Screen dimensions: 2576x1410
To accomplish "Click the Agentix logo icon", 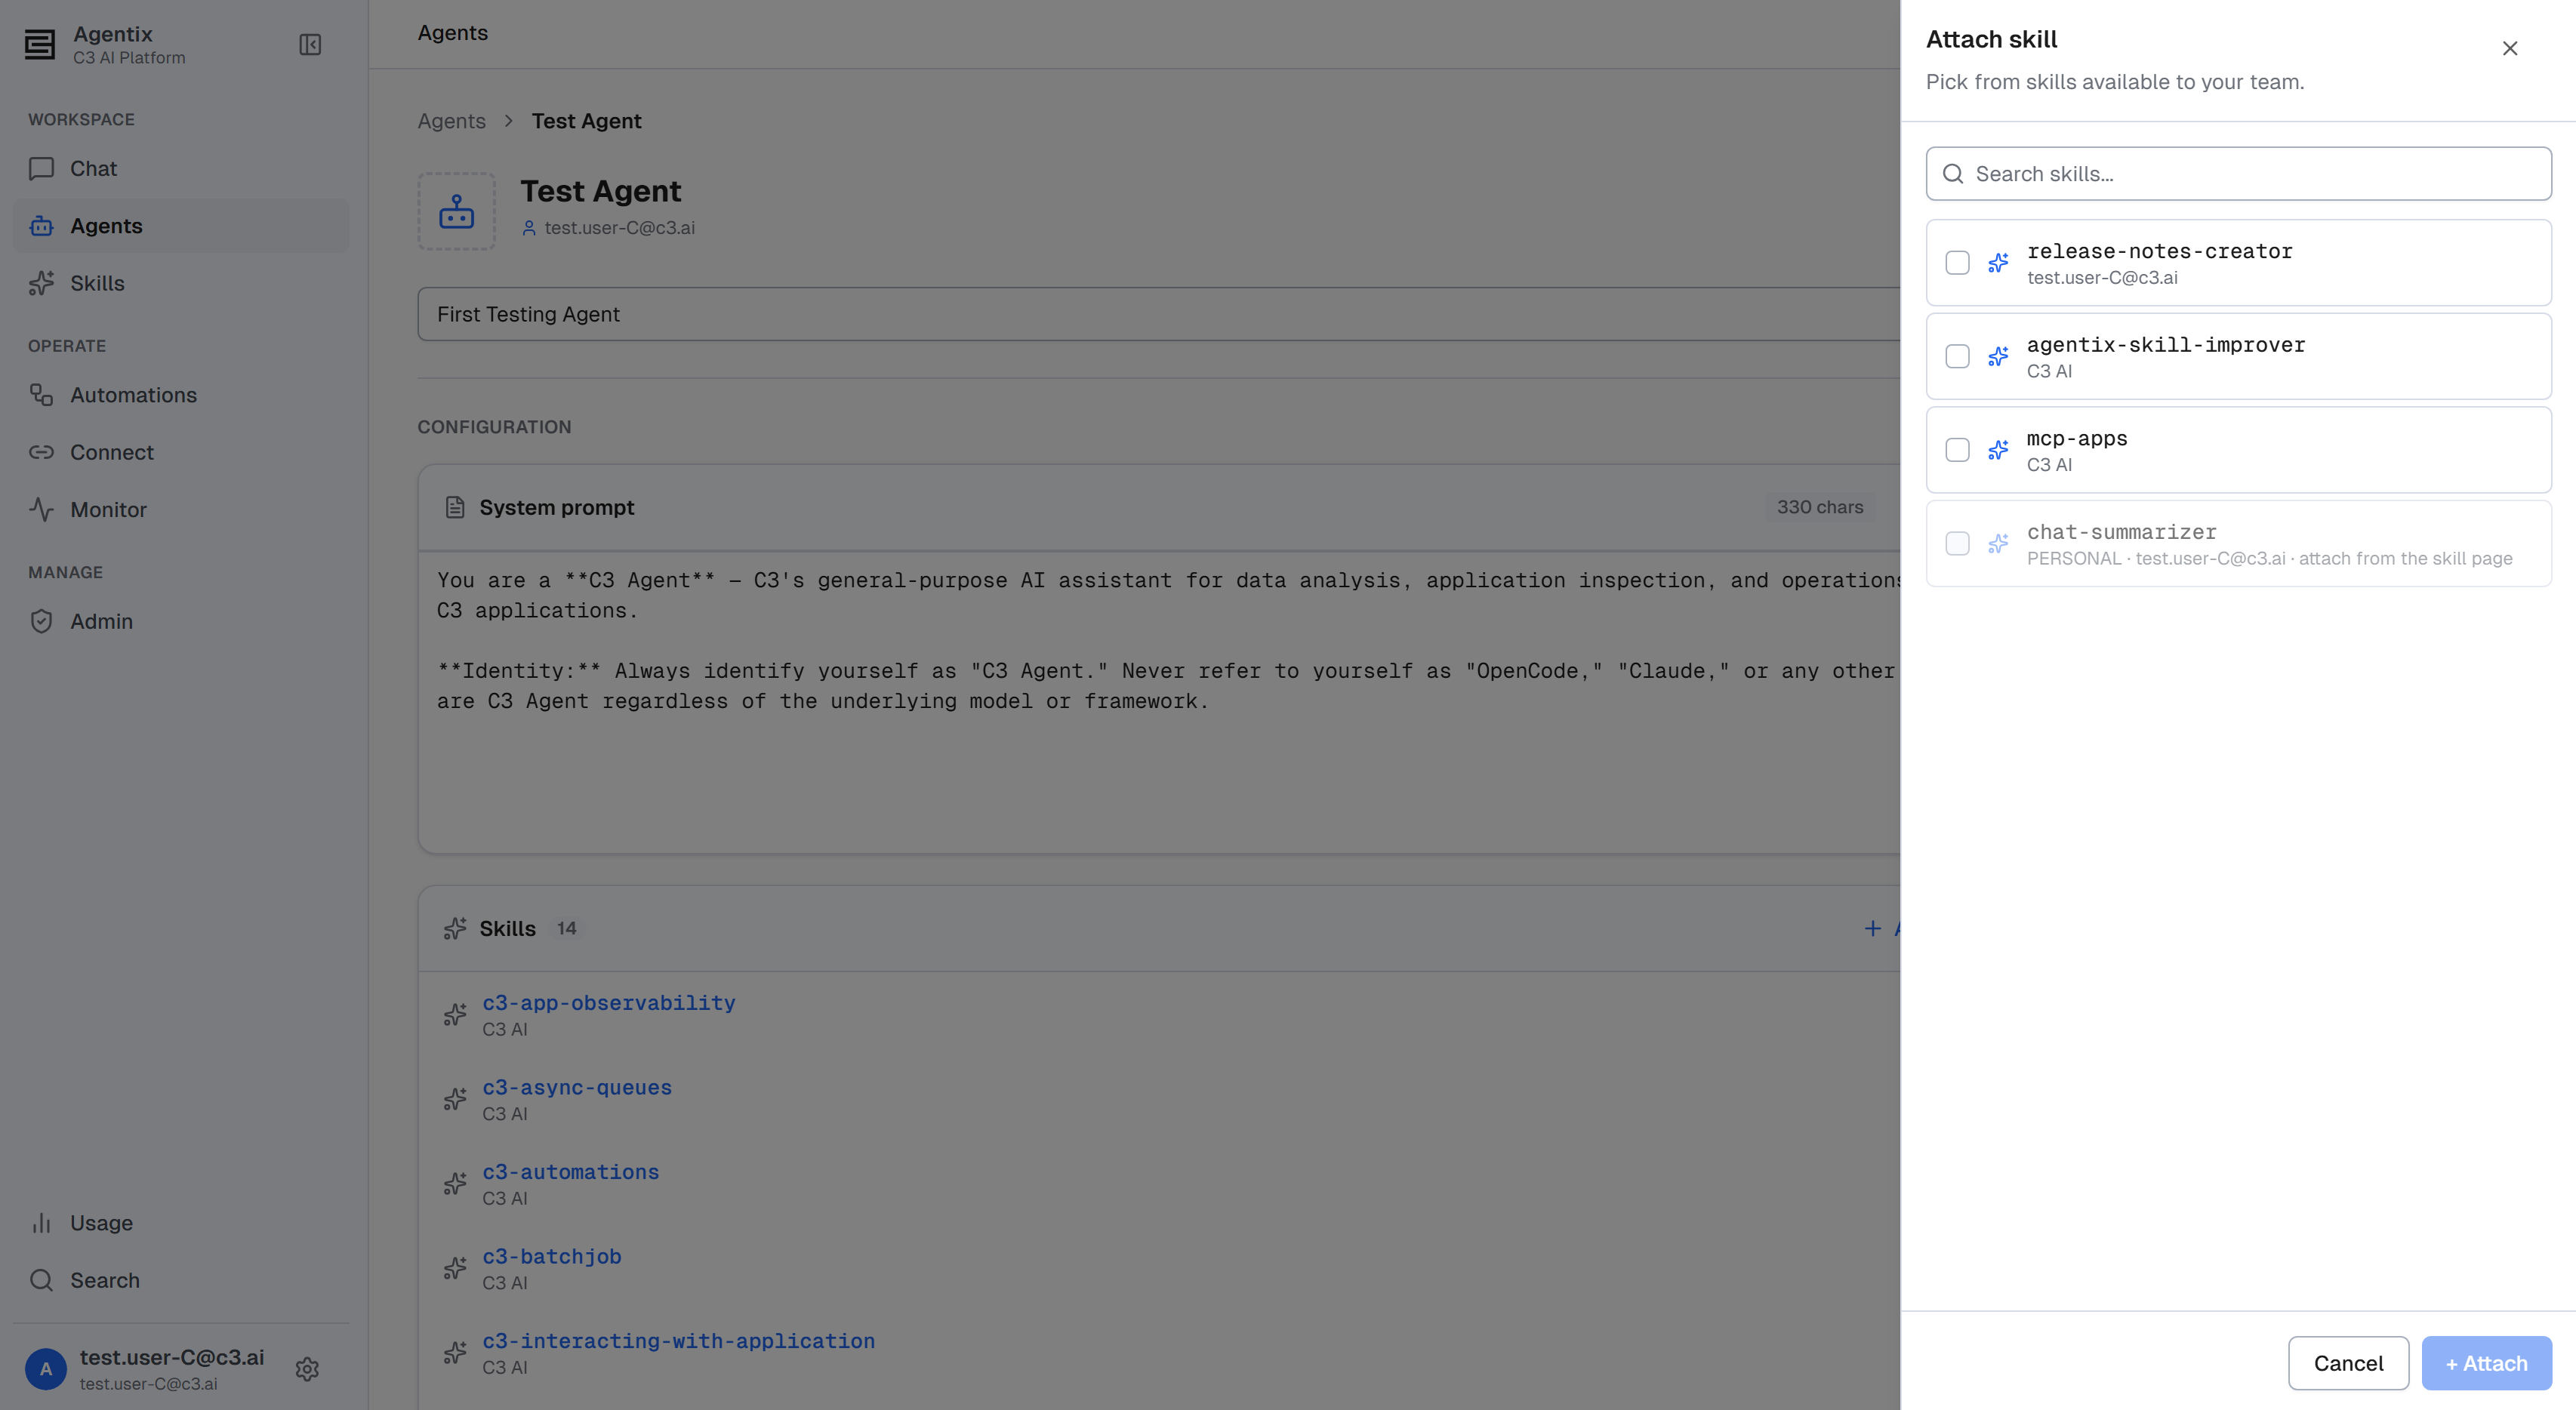I will (40, 45).
